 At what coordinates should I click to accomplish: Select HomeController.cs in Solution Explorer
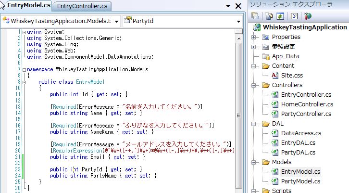pyautogui.click(x=307, y=104)
